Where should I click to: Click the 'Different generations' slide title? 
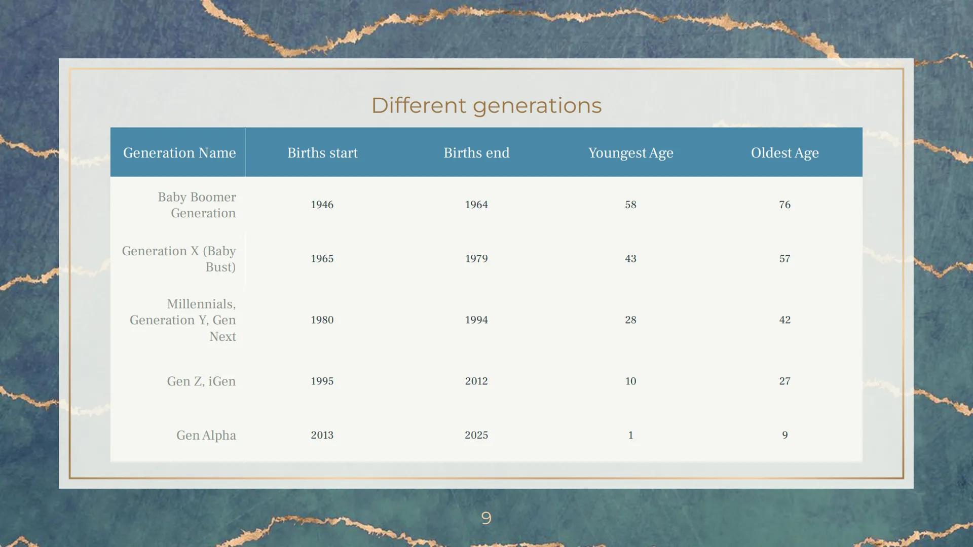tap(486, 105)
